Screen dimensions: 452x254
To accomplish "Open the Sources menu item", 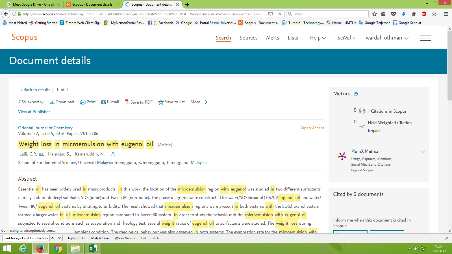I will point(248,38).
